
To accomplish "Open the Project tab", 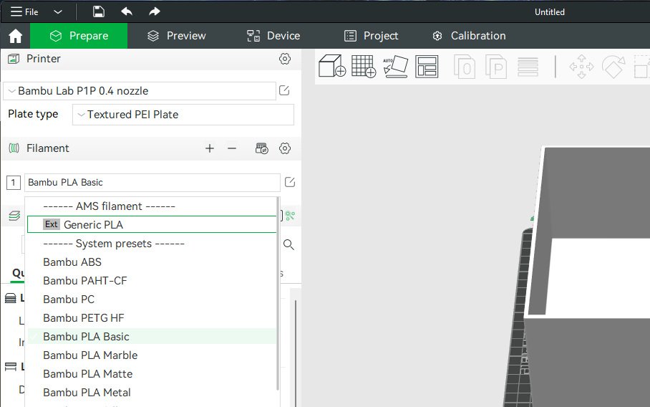I will pyautogui.click(x=371, y=36).
